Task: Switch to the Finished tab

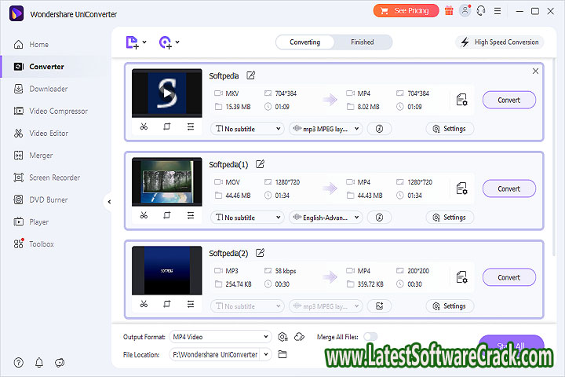Action: pos(363,42)
